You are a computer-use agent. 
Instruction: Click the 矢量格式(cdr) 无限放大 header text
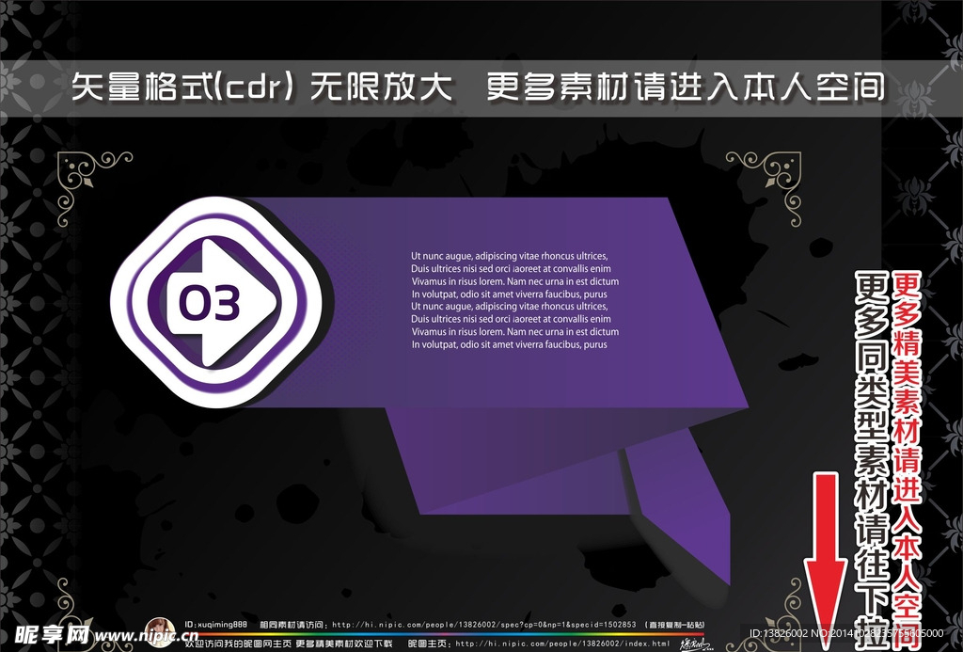[x=261, y=87]
